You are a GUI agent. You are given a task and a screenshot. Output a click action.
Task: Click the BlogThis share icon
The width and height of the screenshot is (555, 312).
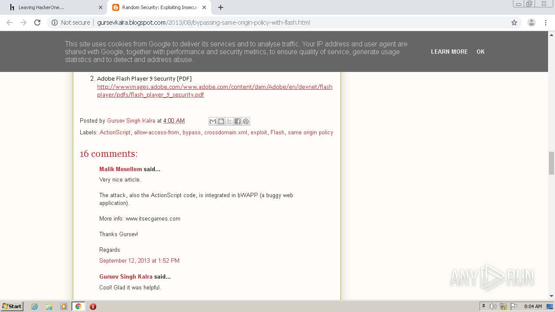221,121
